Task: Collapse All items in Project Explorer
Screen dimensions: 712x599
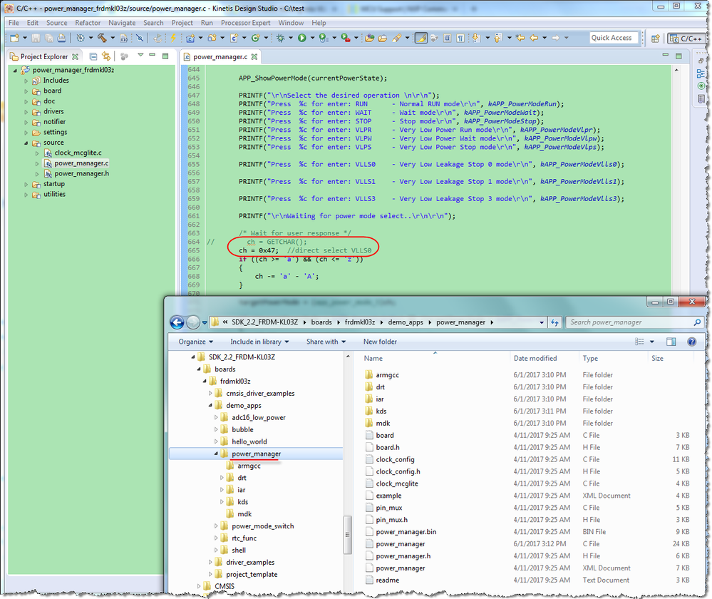Action: [x=92, y=56]
